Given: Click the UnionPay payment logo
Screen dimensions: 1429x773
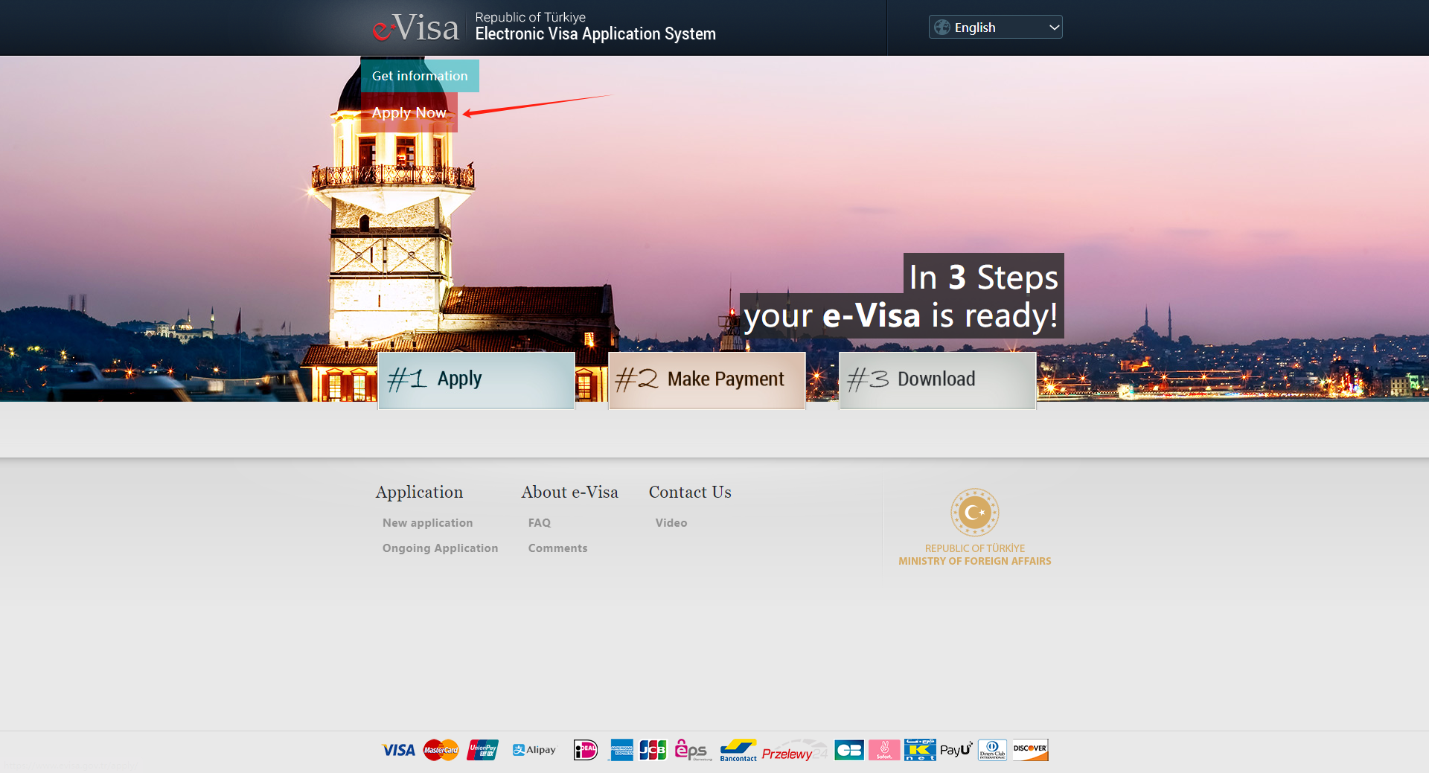Looking at the screenshot, I should [482, 750].
